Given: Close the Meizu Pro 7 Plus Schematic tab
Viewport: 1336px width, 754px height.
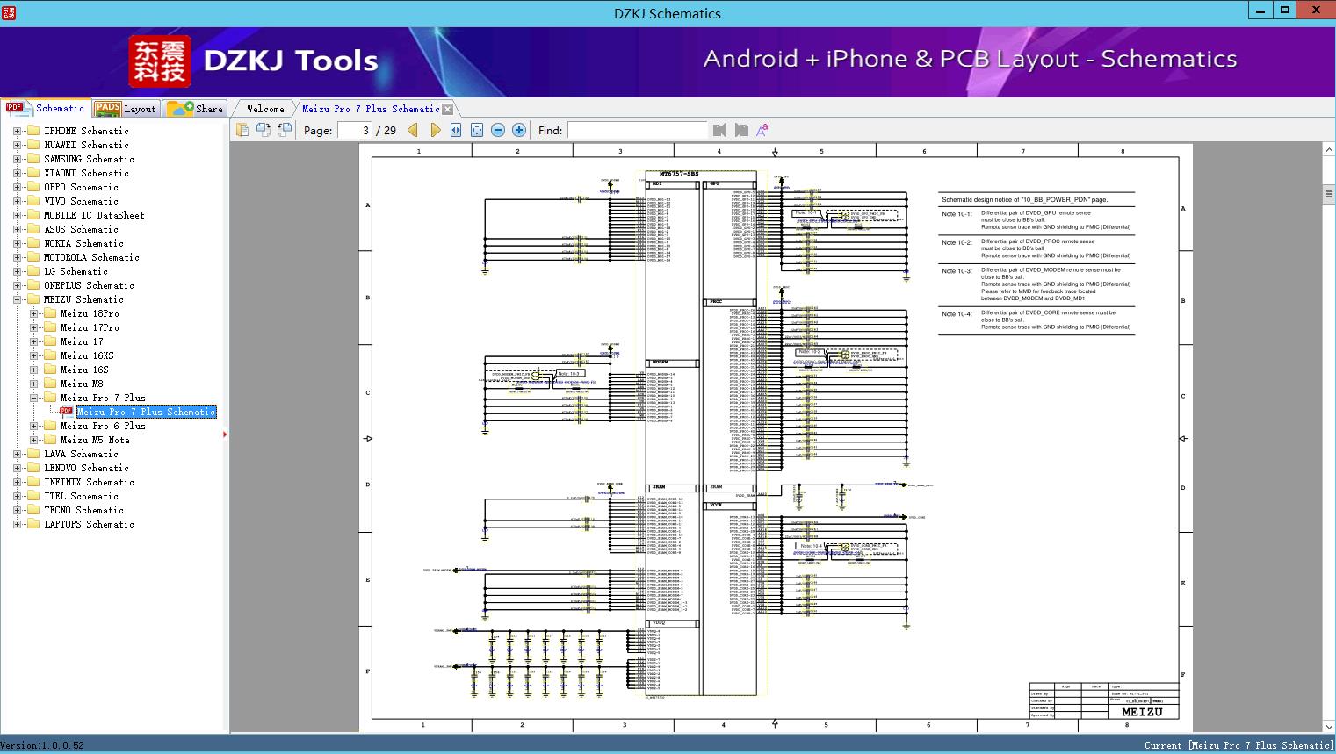Looking at the screenshot, I should (448, 109).
